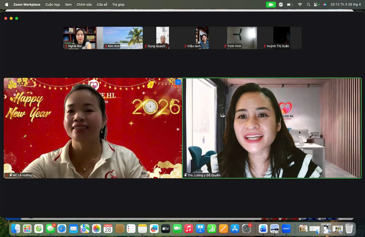Select triệu lanh's video thumbnail

(202, 38)
